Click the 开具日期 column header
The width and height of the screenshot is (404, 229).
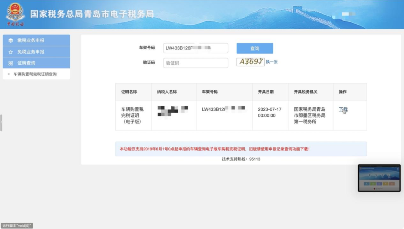coord(266,92)
